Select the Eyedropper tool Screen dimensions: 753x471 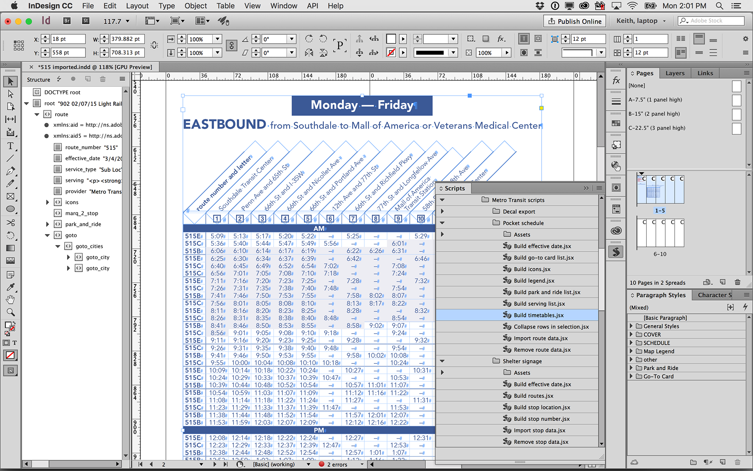click(x=11, y=287)
